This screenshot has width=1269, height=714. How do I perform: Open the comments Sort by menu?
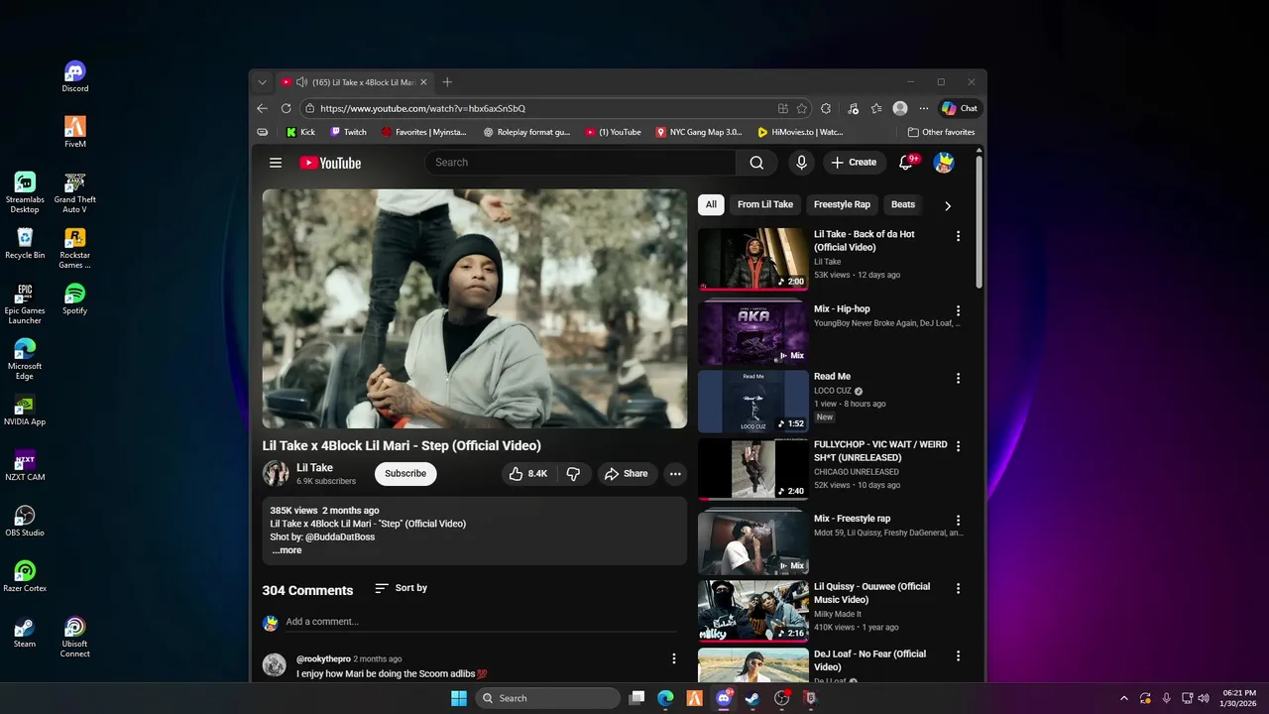(x=402, y=588)
